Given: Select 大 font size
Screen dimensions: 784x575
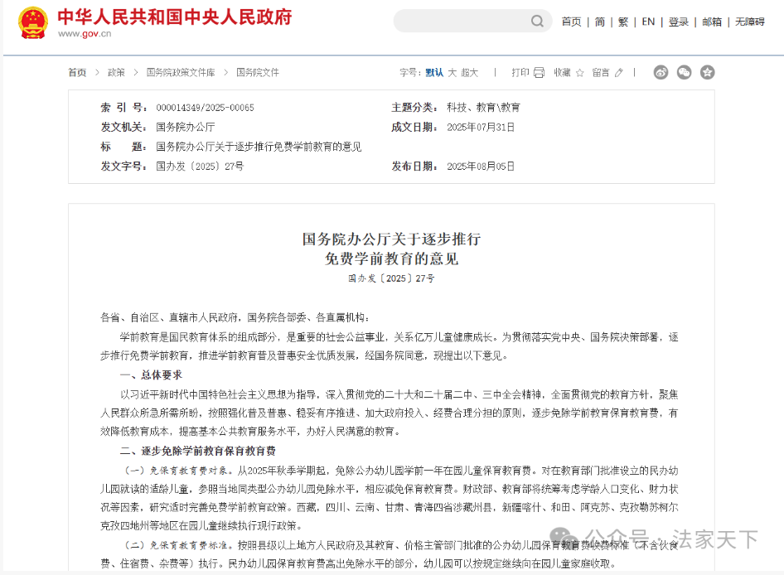Looking at the screenshot, I should tap(452, 73).
